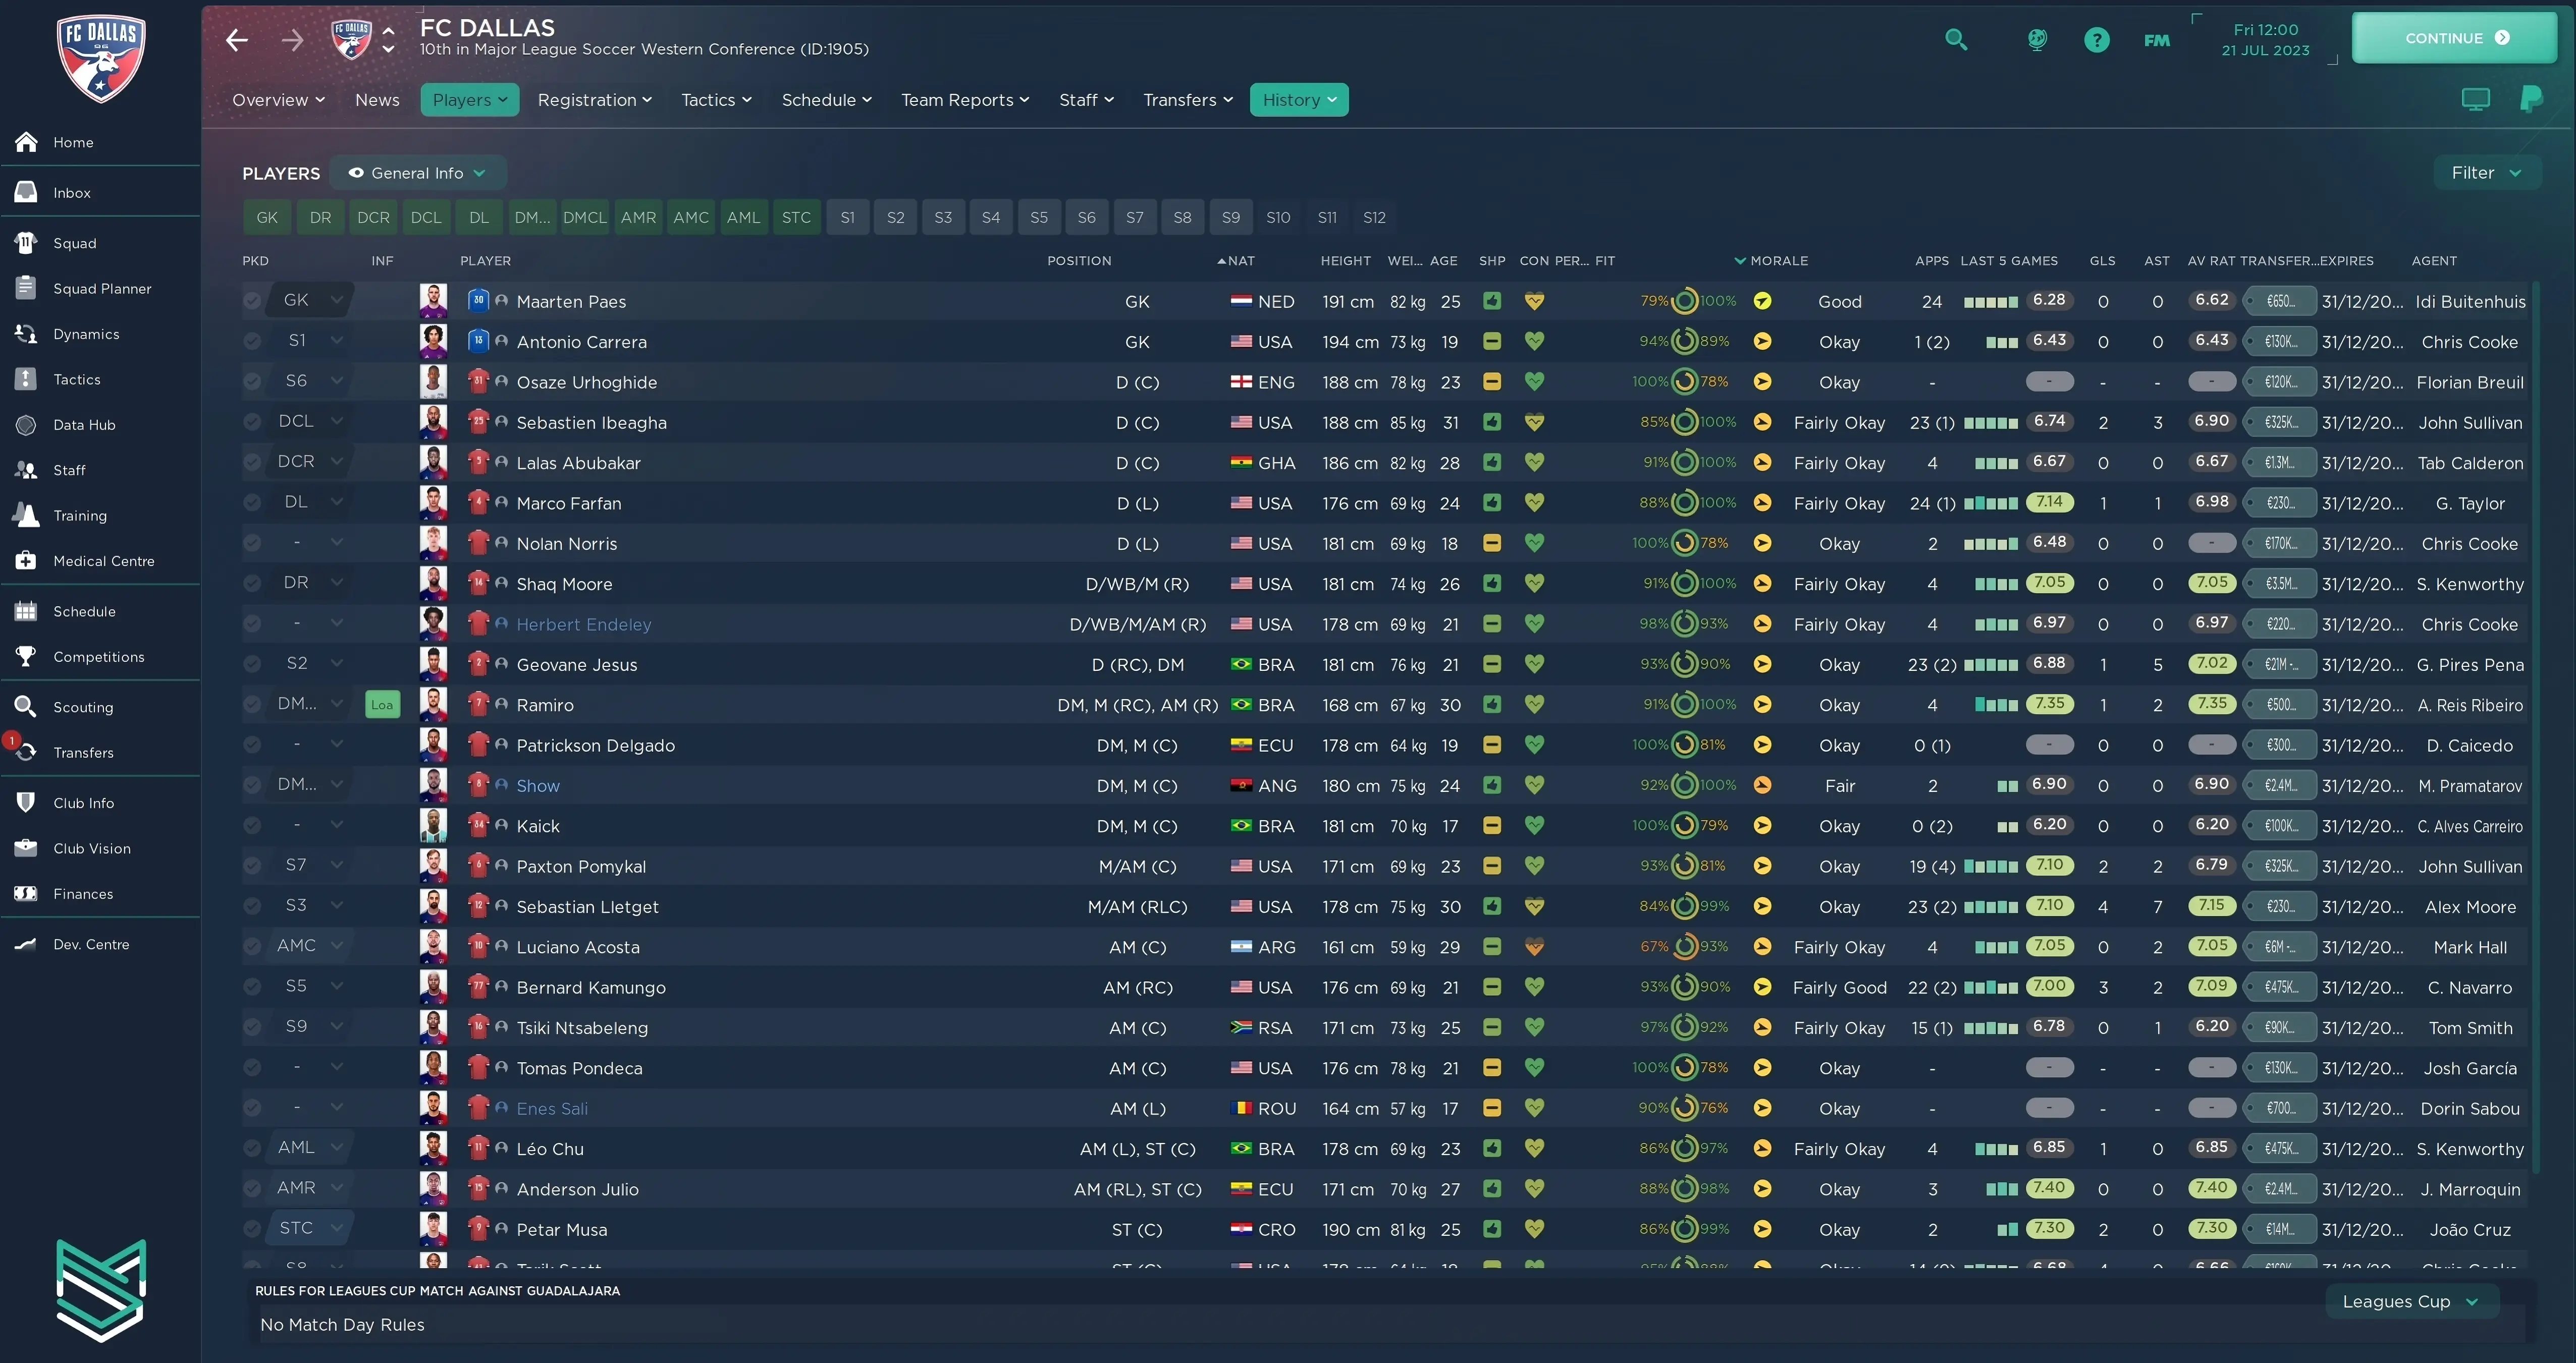Image resolution: width=2576 pixels, height=1363 pixels.
Task: Expand the General Info view dropdown
Action: pos(418,173)
